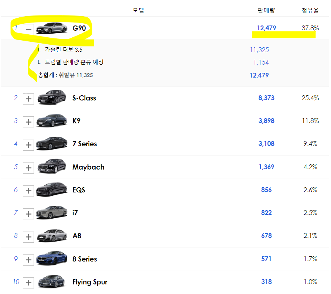Expand the 8 Series row
This screenshot has width=331, height=294.
[x=28, y=260]
